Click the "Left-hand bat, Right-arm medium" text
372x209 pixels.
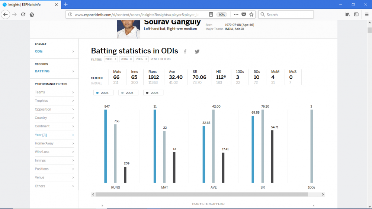[170, 29]
